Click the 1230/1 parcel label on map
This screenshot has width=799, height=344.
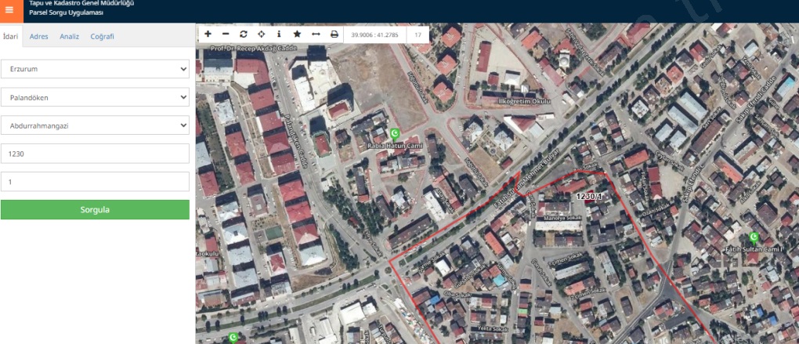pyautogui.click(x=589, y=196)
